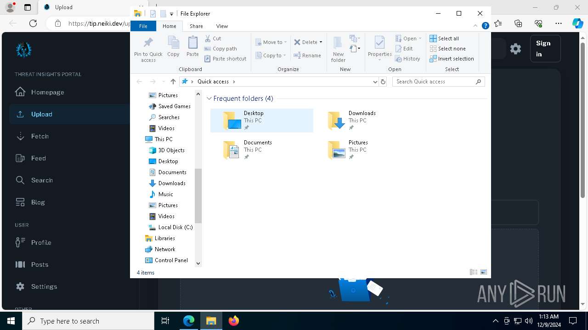Click the Edit command in ribbon
588x330 pixels.
pos(404,49)
